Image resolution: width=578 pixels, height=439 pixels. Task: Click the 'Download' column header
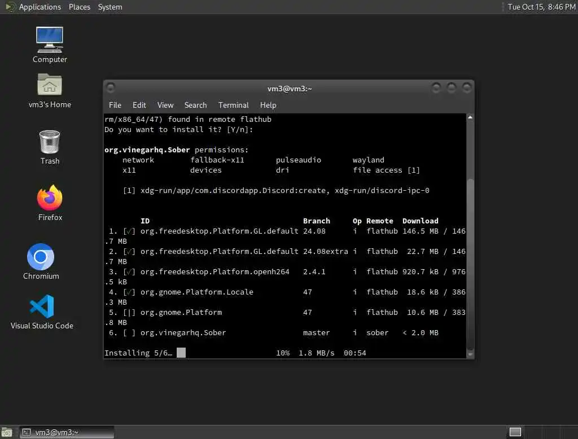click(420, 221)
